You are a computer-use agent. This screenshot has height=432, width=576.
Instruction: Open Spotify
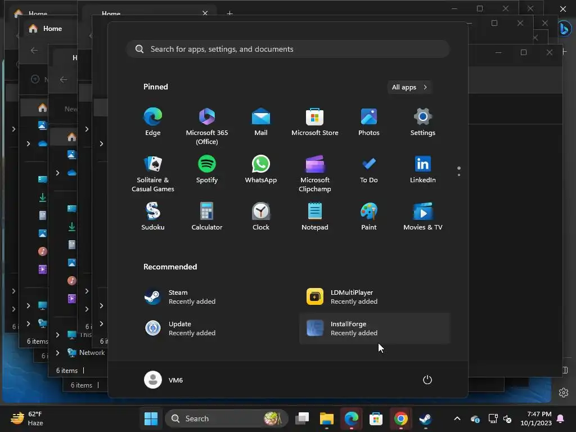coord(207,170)
